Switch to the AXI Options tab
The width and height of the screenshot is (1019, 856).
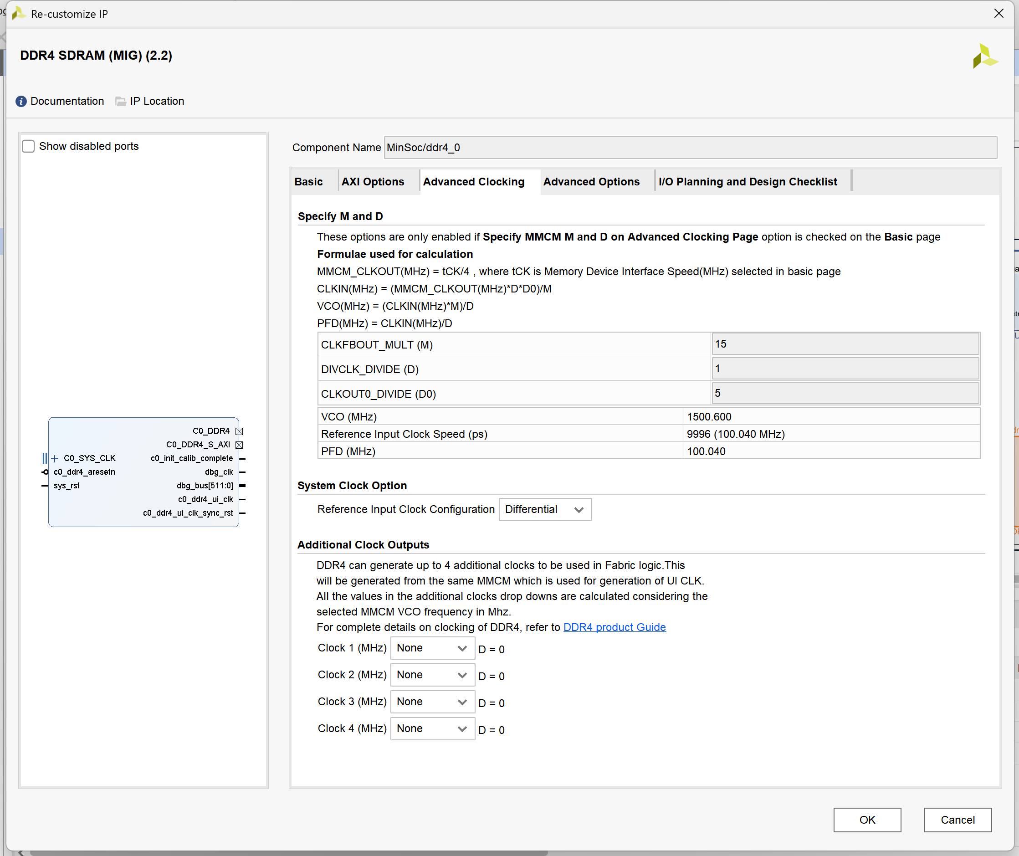point(373,182)
